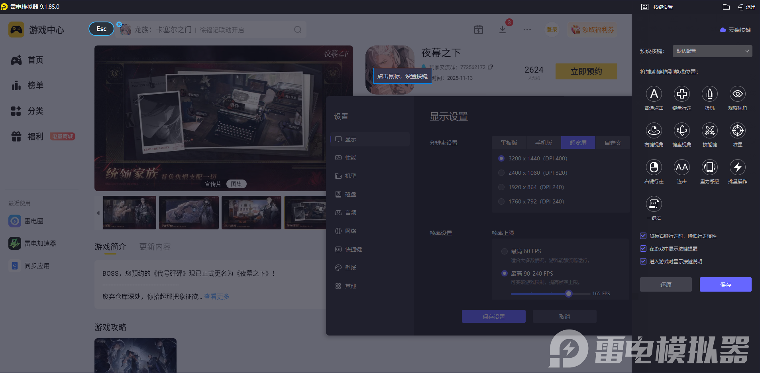Open the key-config folder icon
This screenshot has height=373, width=760.
pyautogui.click(x=726, y=7)
